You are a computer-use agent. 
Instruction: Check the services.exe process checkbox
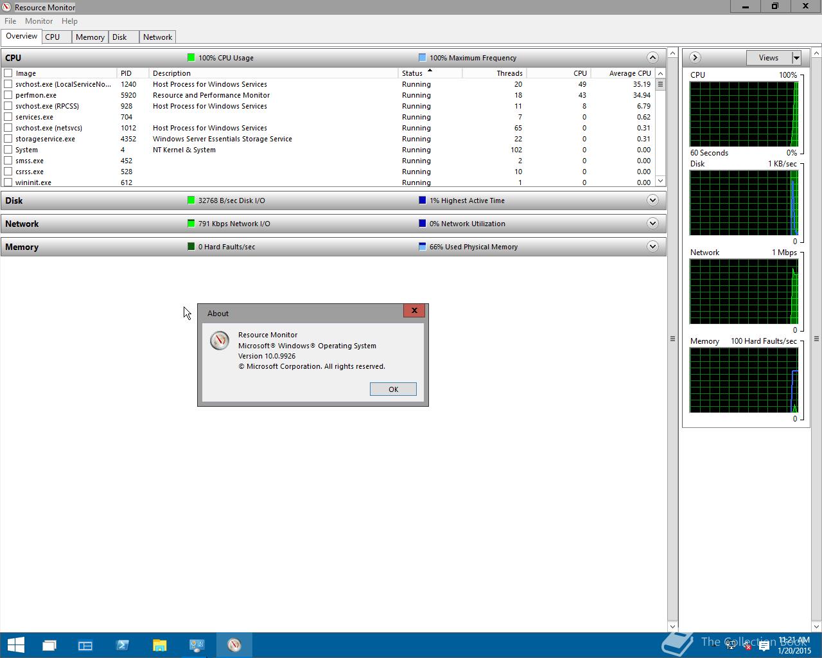pyautogui.click(x=8, y=117)
